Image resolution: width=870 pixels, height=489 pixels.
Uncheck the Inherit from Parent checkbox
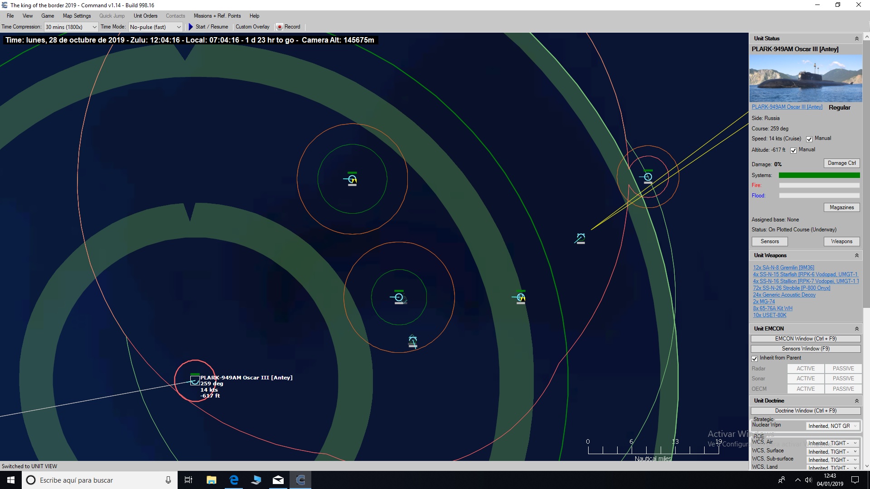754,358
